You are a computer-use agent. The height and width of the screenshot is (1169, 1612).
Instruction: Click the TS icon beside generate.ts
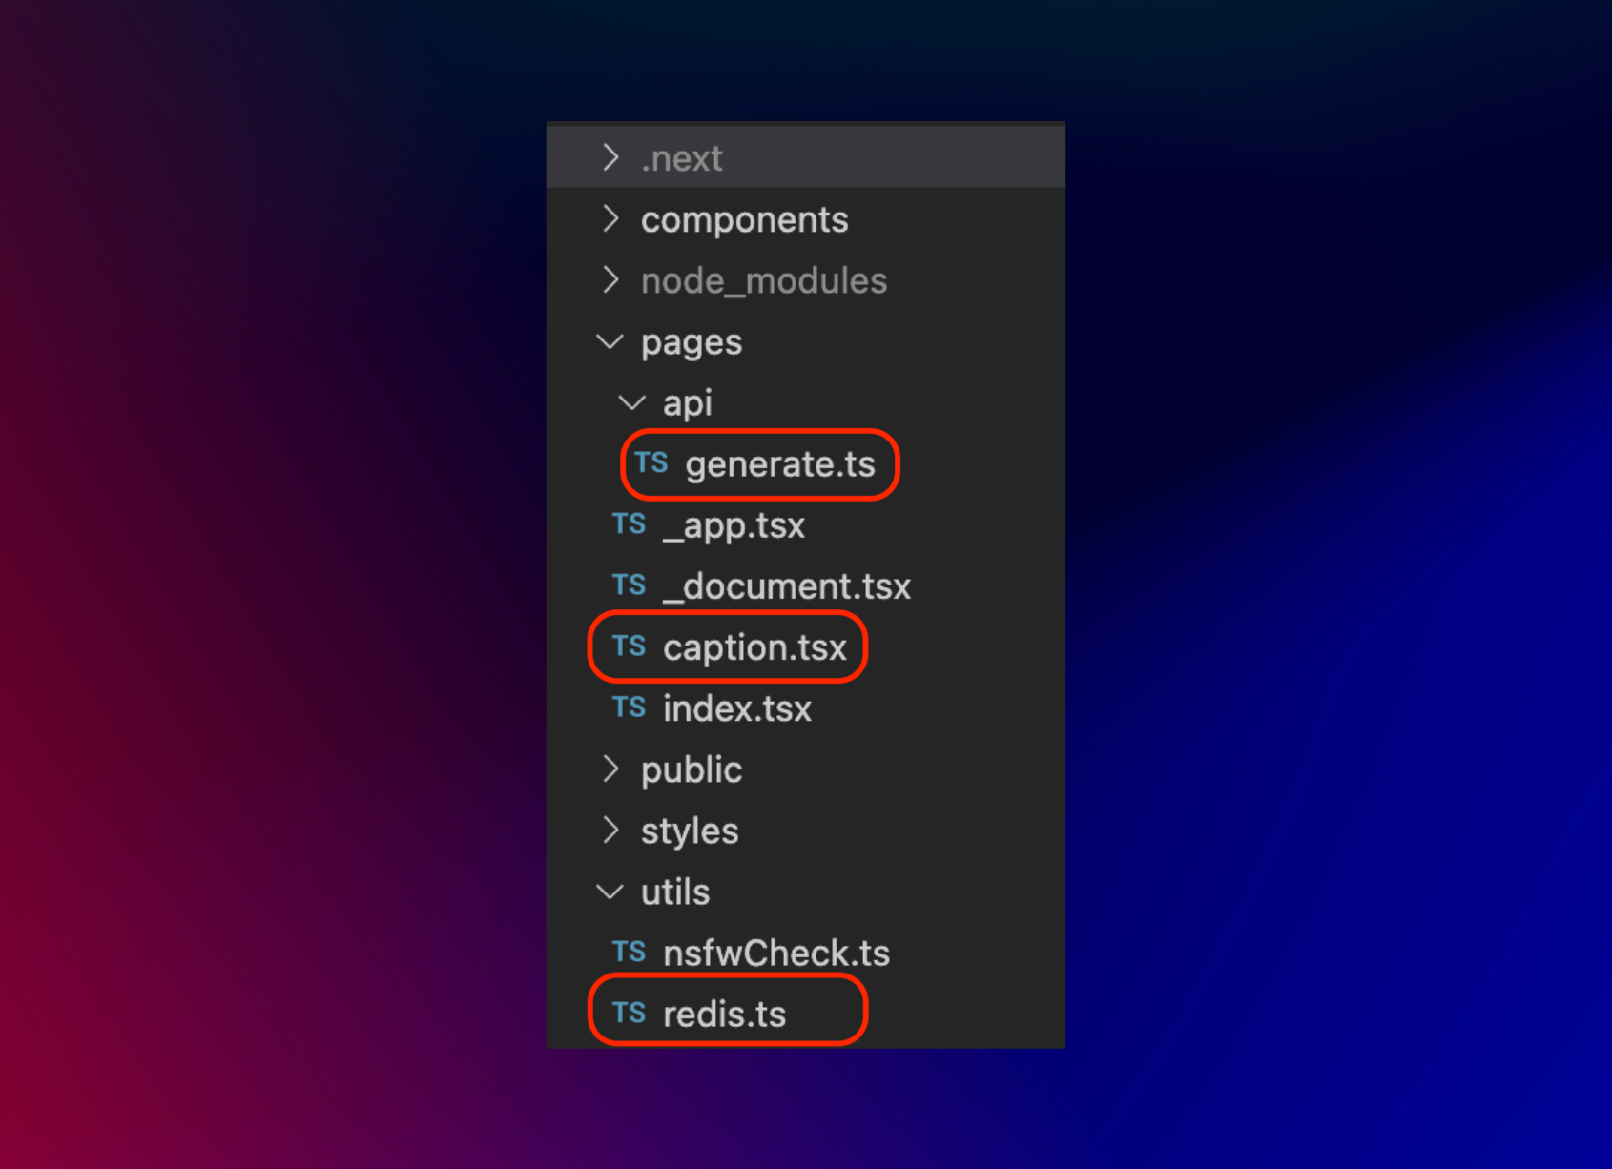point(651,464)
